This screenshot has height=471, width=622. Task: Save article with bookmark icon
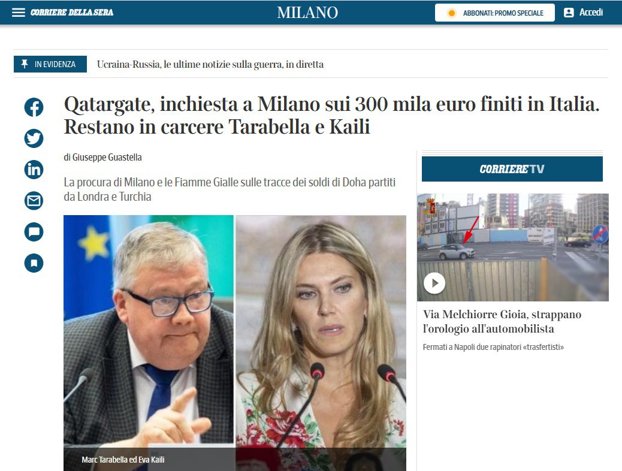point(34,263)
